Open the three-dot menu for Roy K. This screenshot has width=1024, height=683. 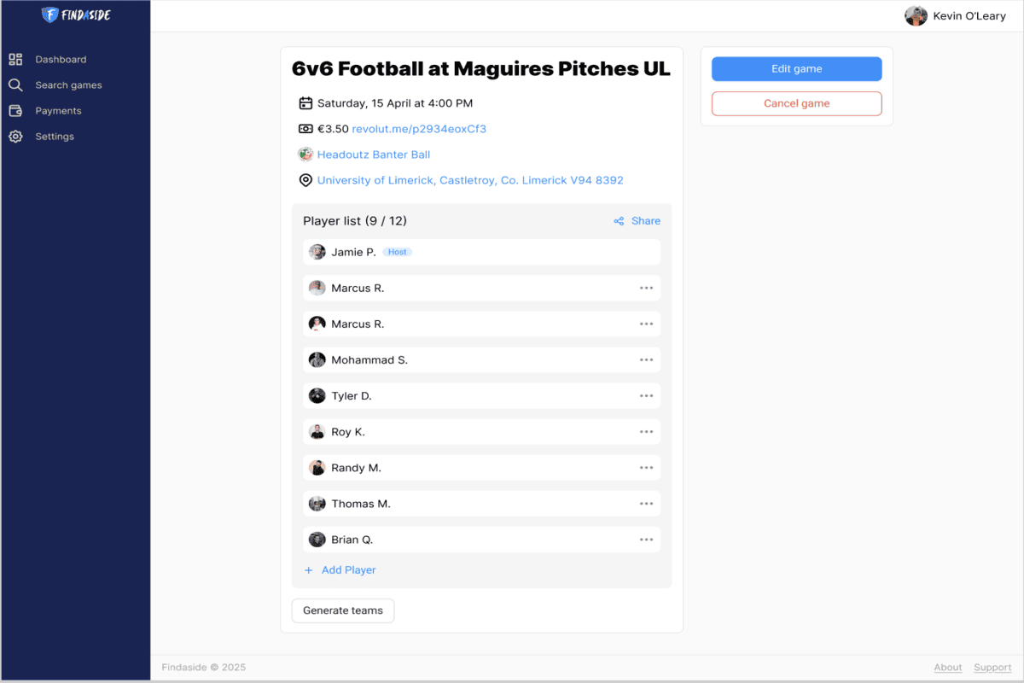[x=646, y=432]
